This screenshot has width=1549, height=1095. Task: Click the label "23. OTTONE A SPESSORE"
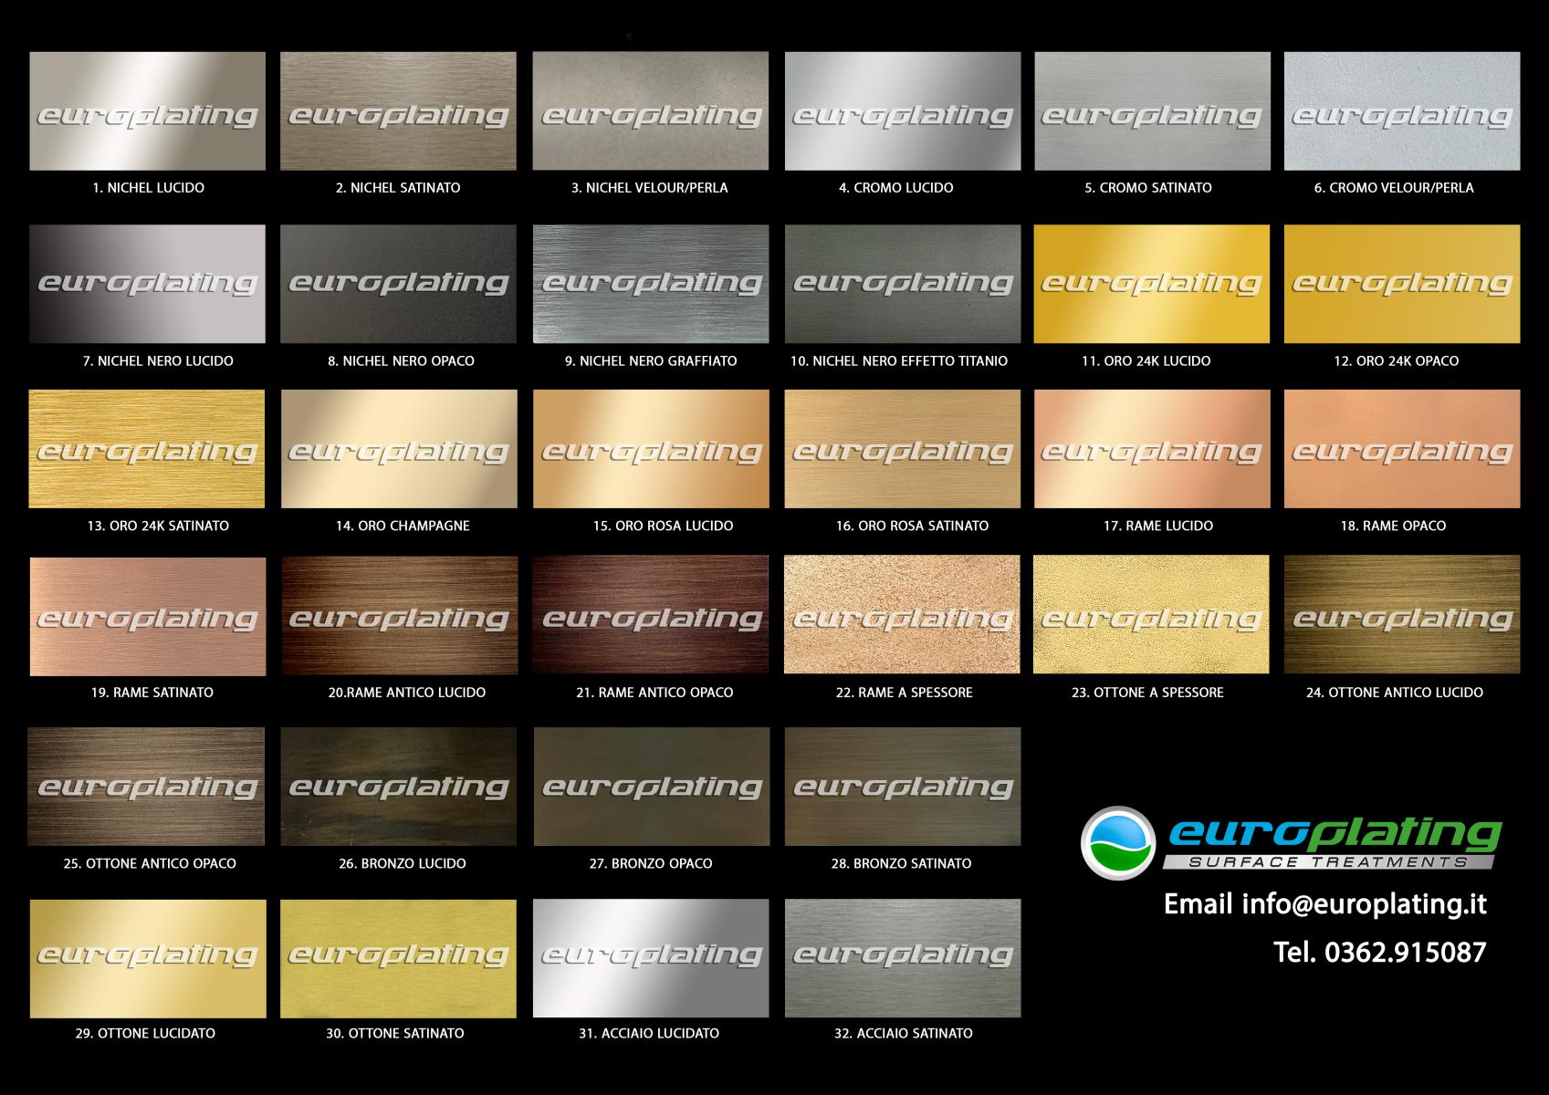point(1147,693)
